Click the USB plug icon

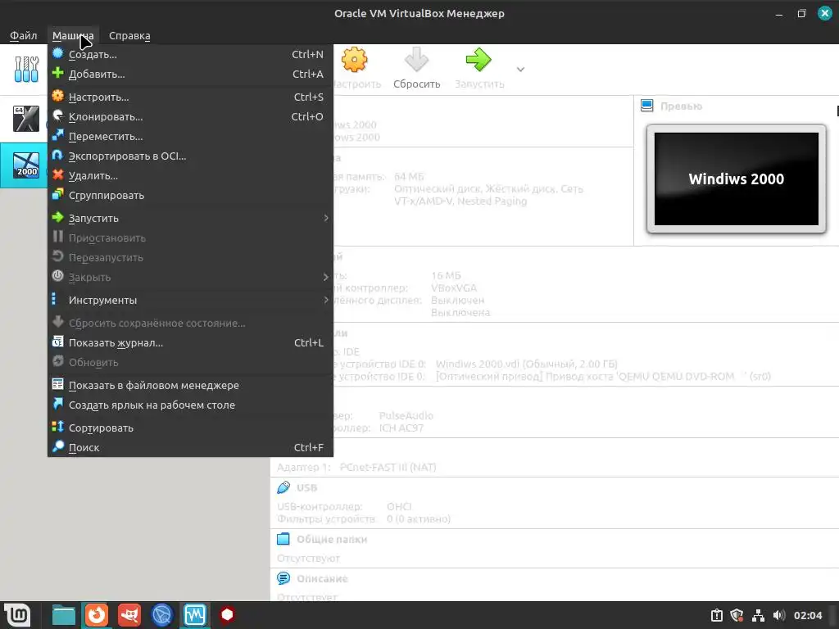pos(283,487)
